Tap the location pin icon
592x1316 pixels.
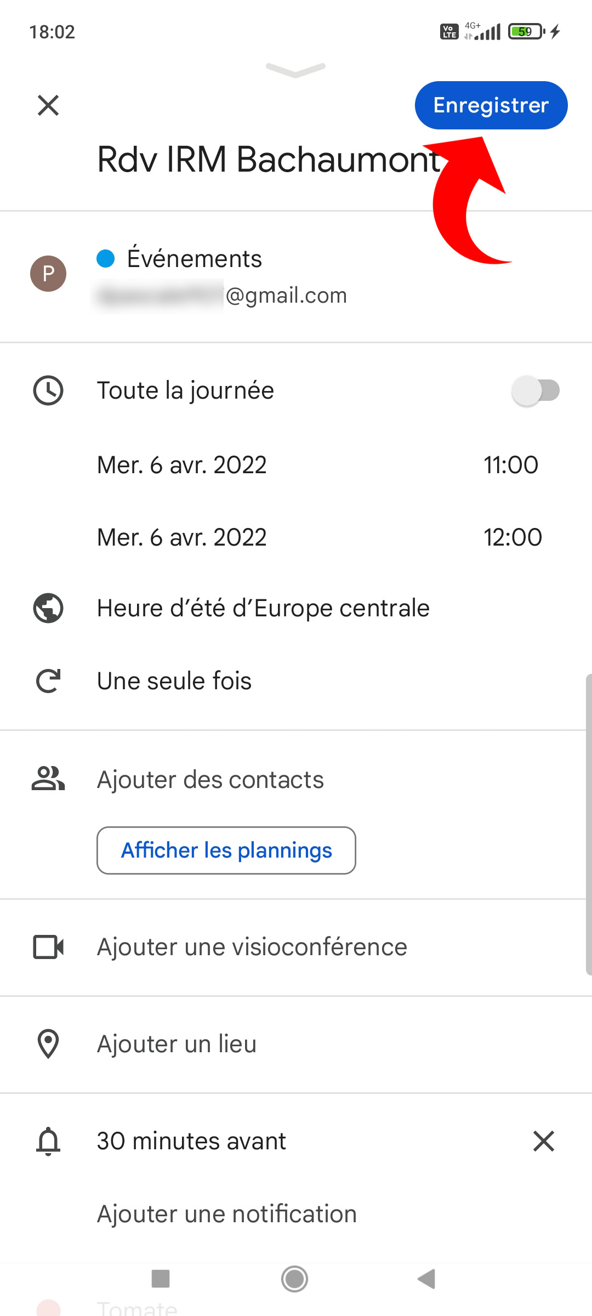pos(48,1044)
